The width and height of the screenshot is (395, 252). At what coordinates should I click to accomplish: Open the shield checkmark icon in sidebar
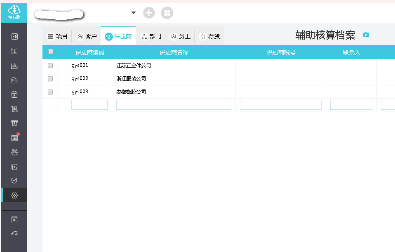click(14, 181)
